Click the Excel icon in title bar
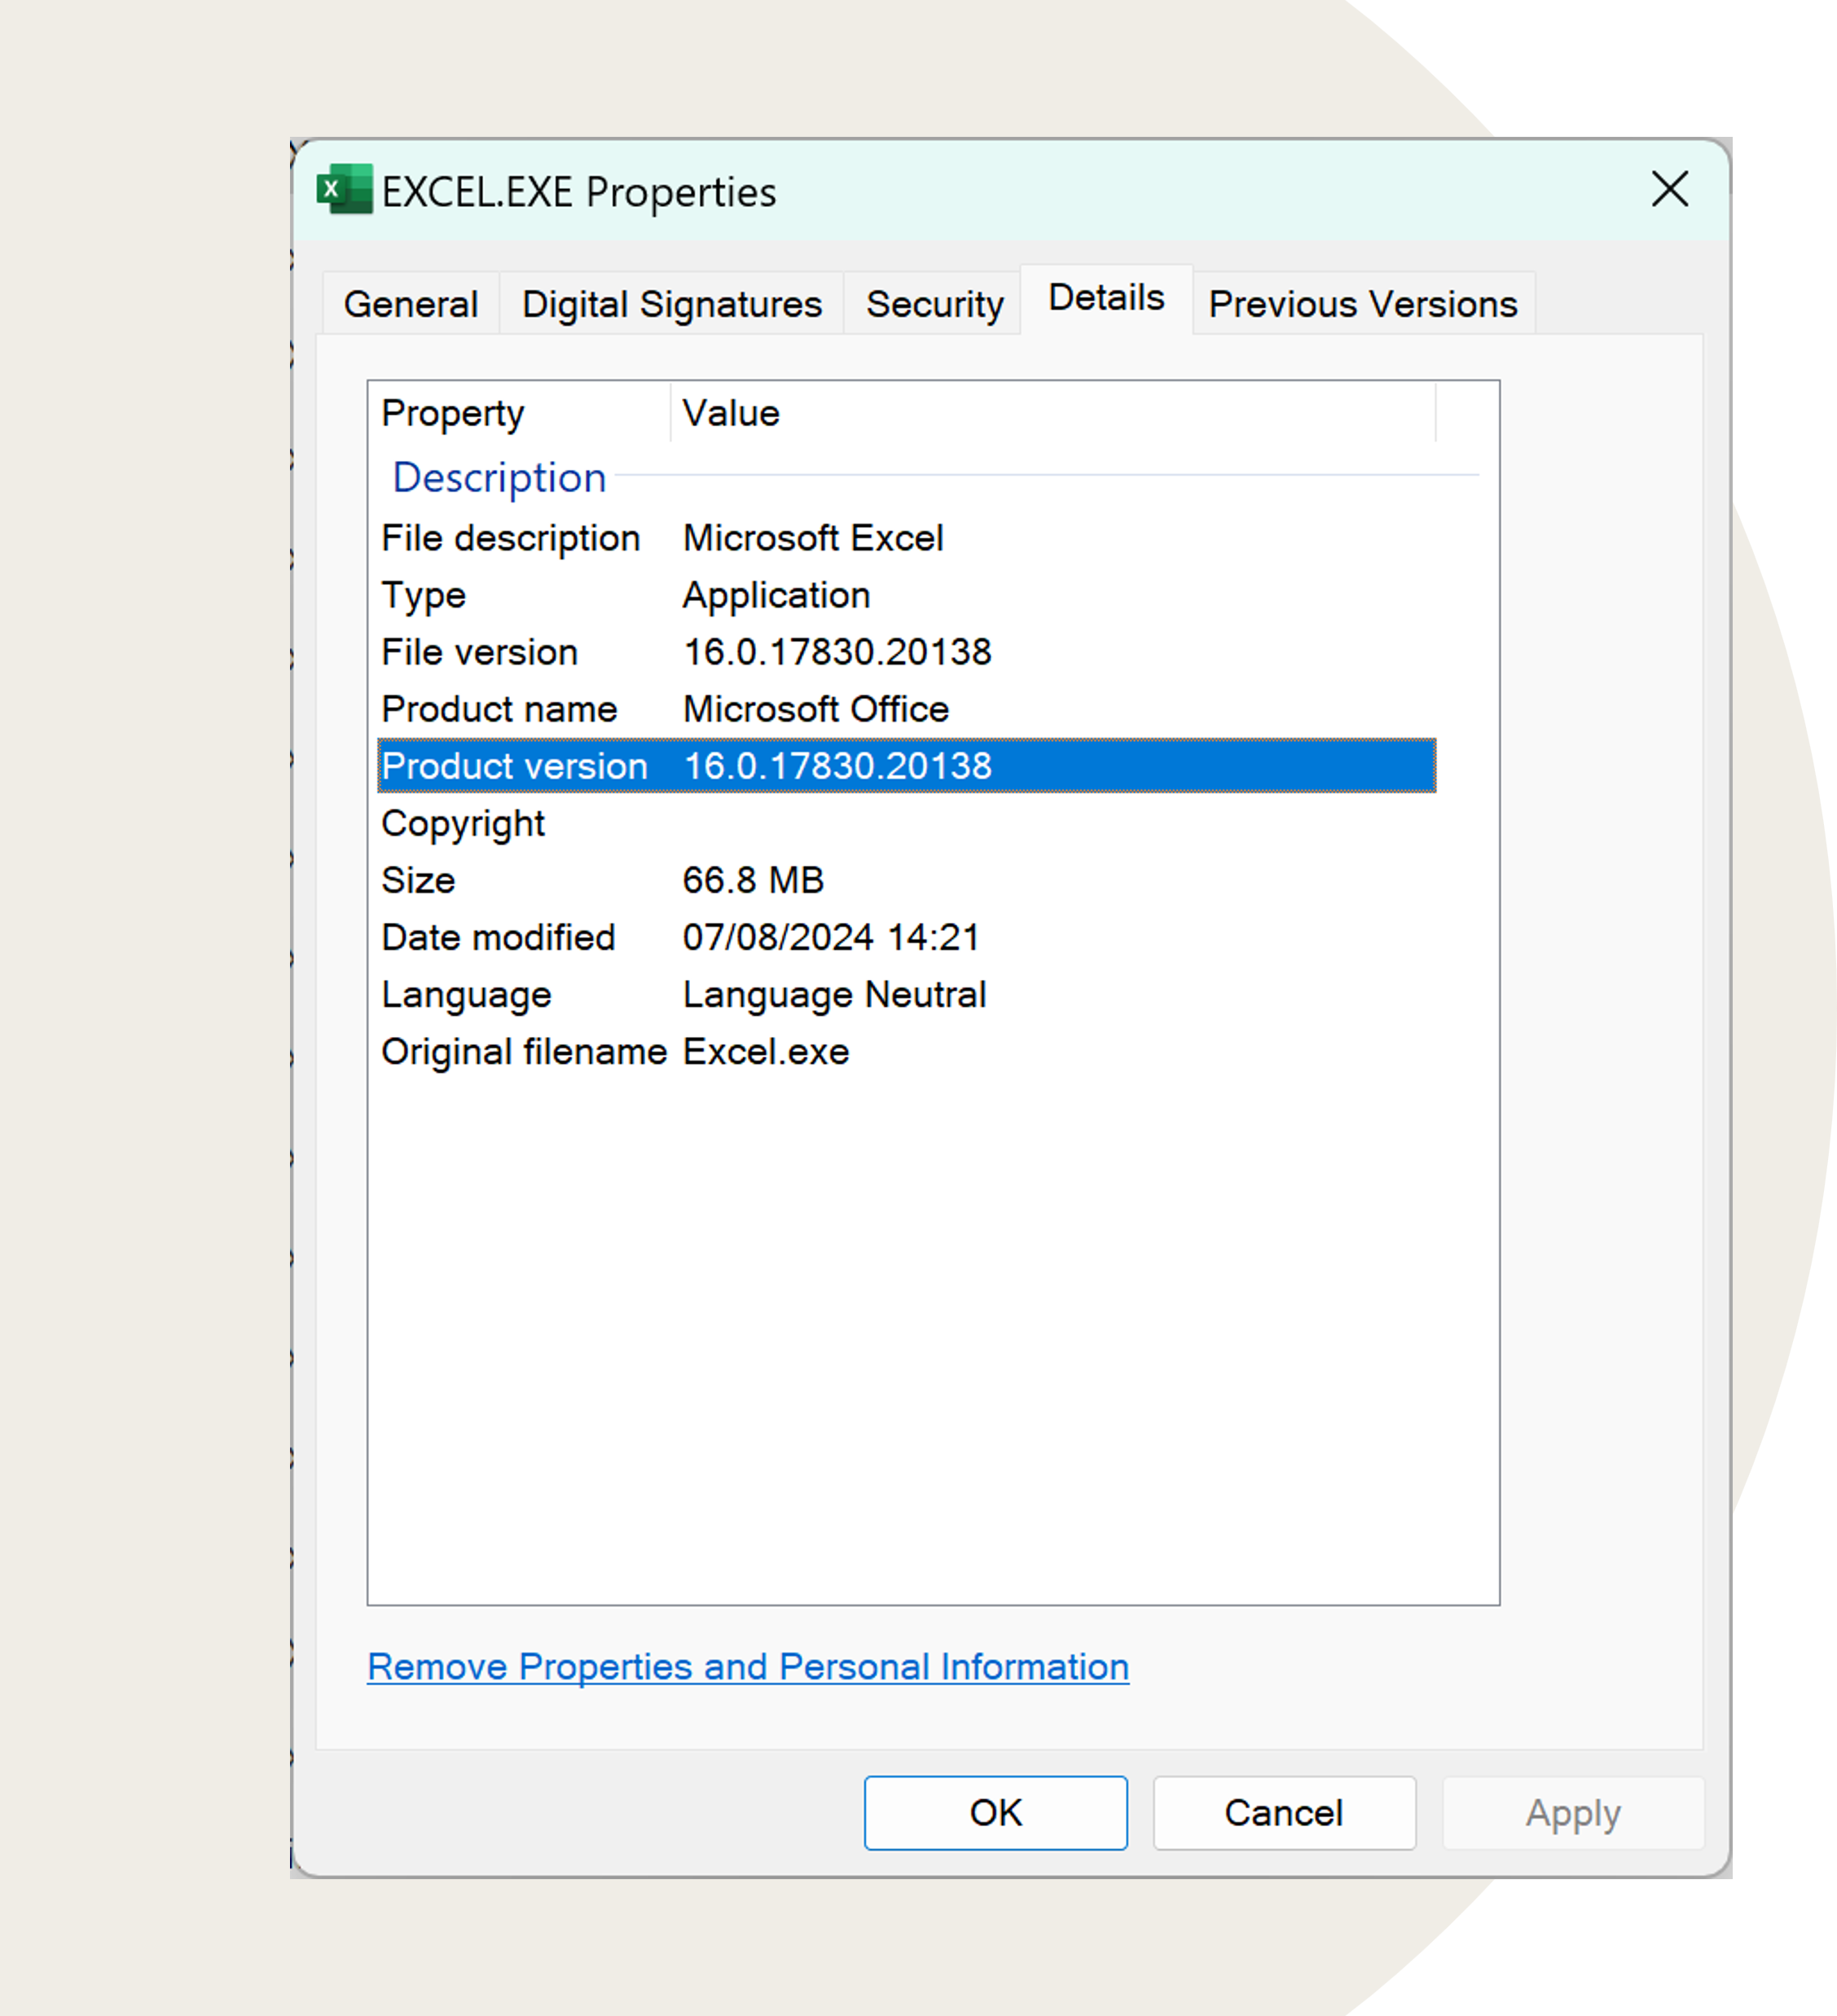Screen dimensions: 1837x2016 344,190
